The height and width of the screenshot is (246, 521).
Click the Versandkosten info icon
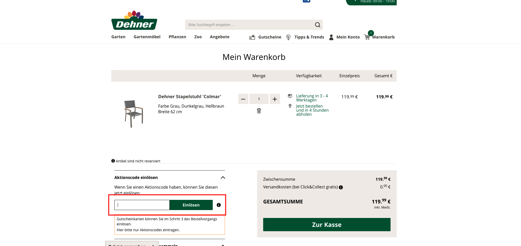pyautogui.click(x=341, y=187)
